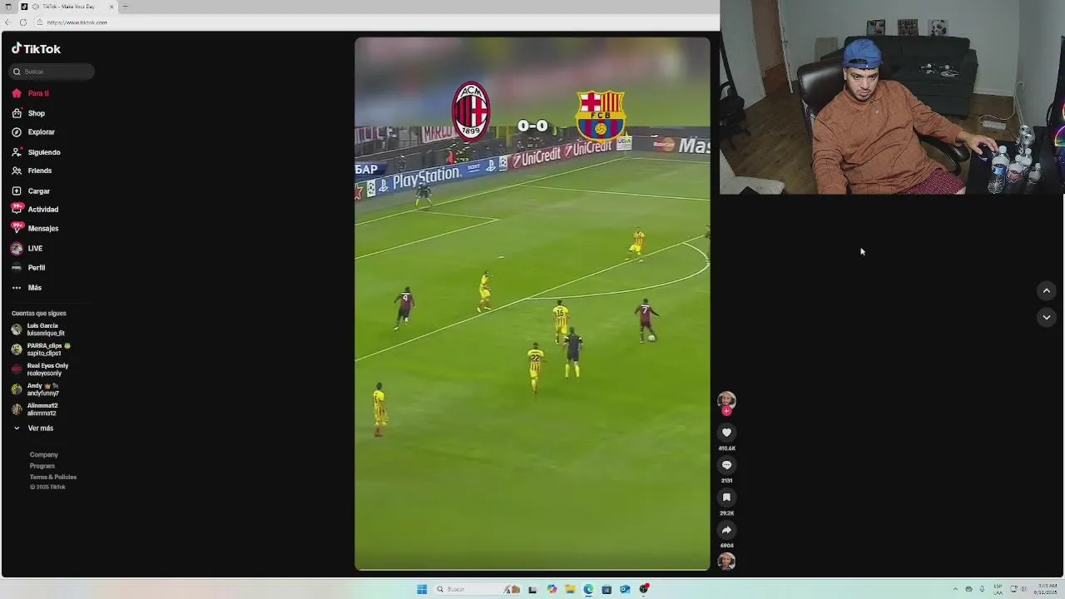
Task: Open Luis Garcia's followed account
Action: 40,329
